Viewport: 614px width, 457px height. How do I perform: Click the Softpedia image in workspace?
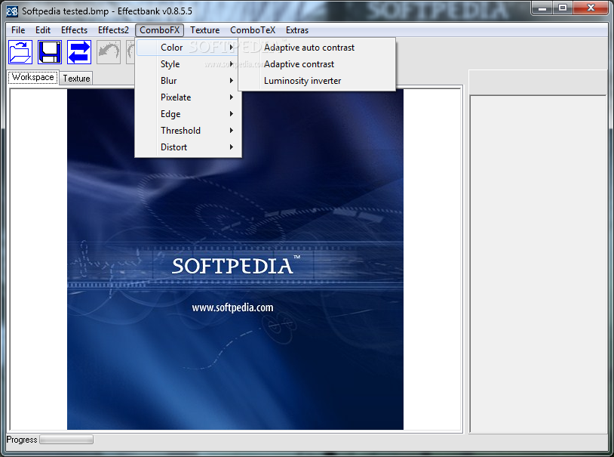tap(235, 259)
